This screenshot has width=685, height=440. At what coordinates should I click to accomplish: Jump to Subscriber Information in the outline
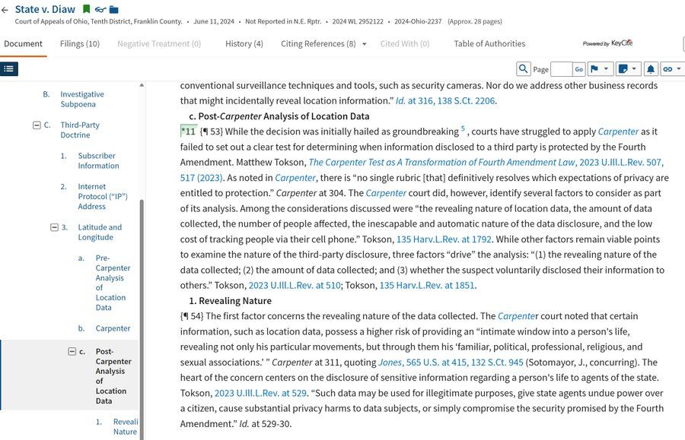(x=98, y=160)
